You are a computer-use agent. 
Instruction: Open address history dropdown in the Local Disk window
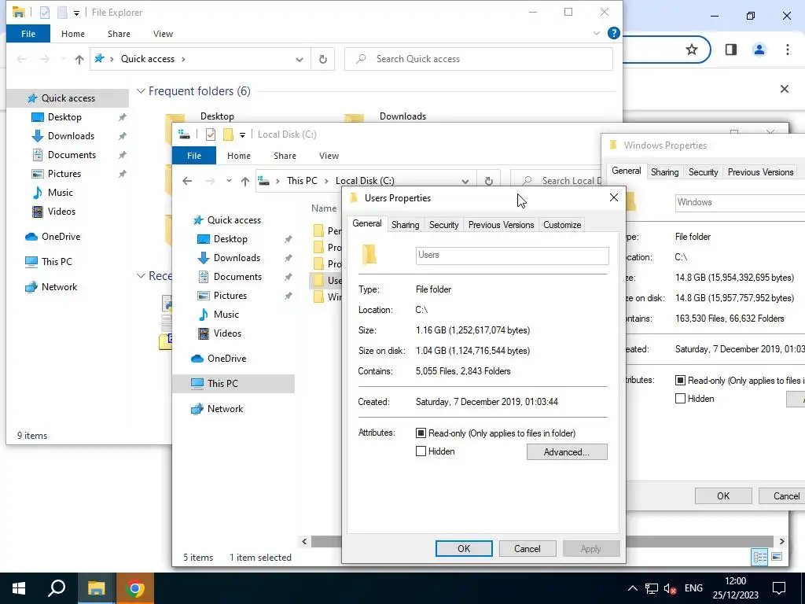(465, 182)
